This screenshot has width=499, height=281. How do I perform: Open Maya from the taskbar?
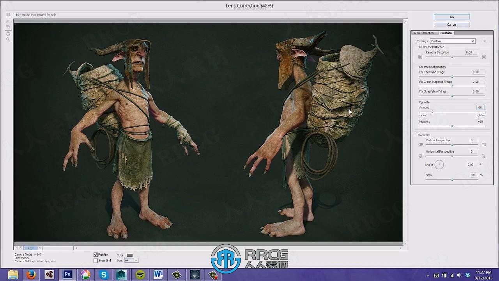pyautogui.click(x=122, y=275)
